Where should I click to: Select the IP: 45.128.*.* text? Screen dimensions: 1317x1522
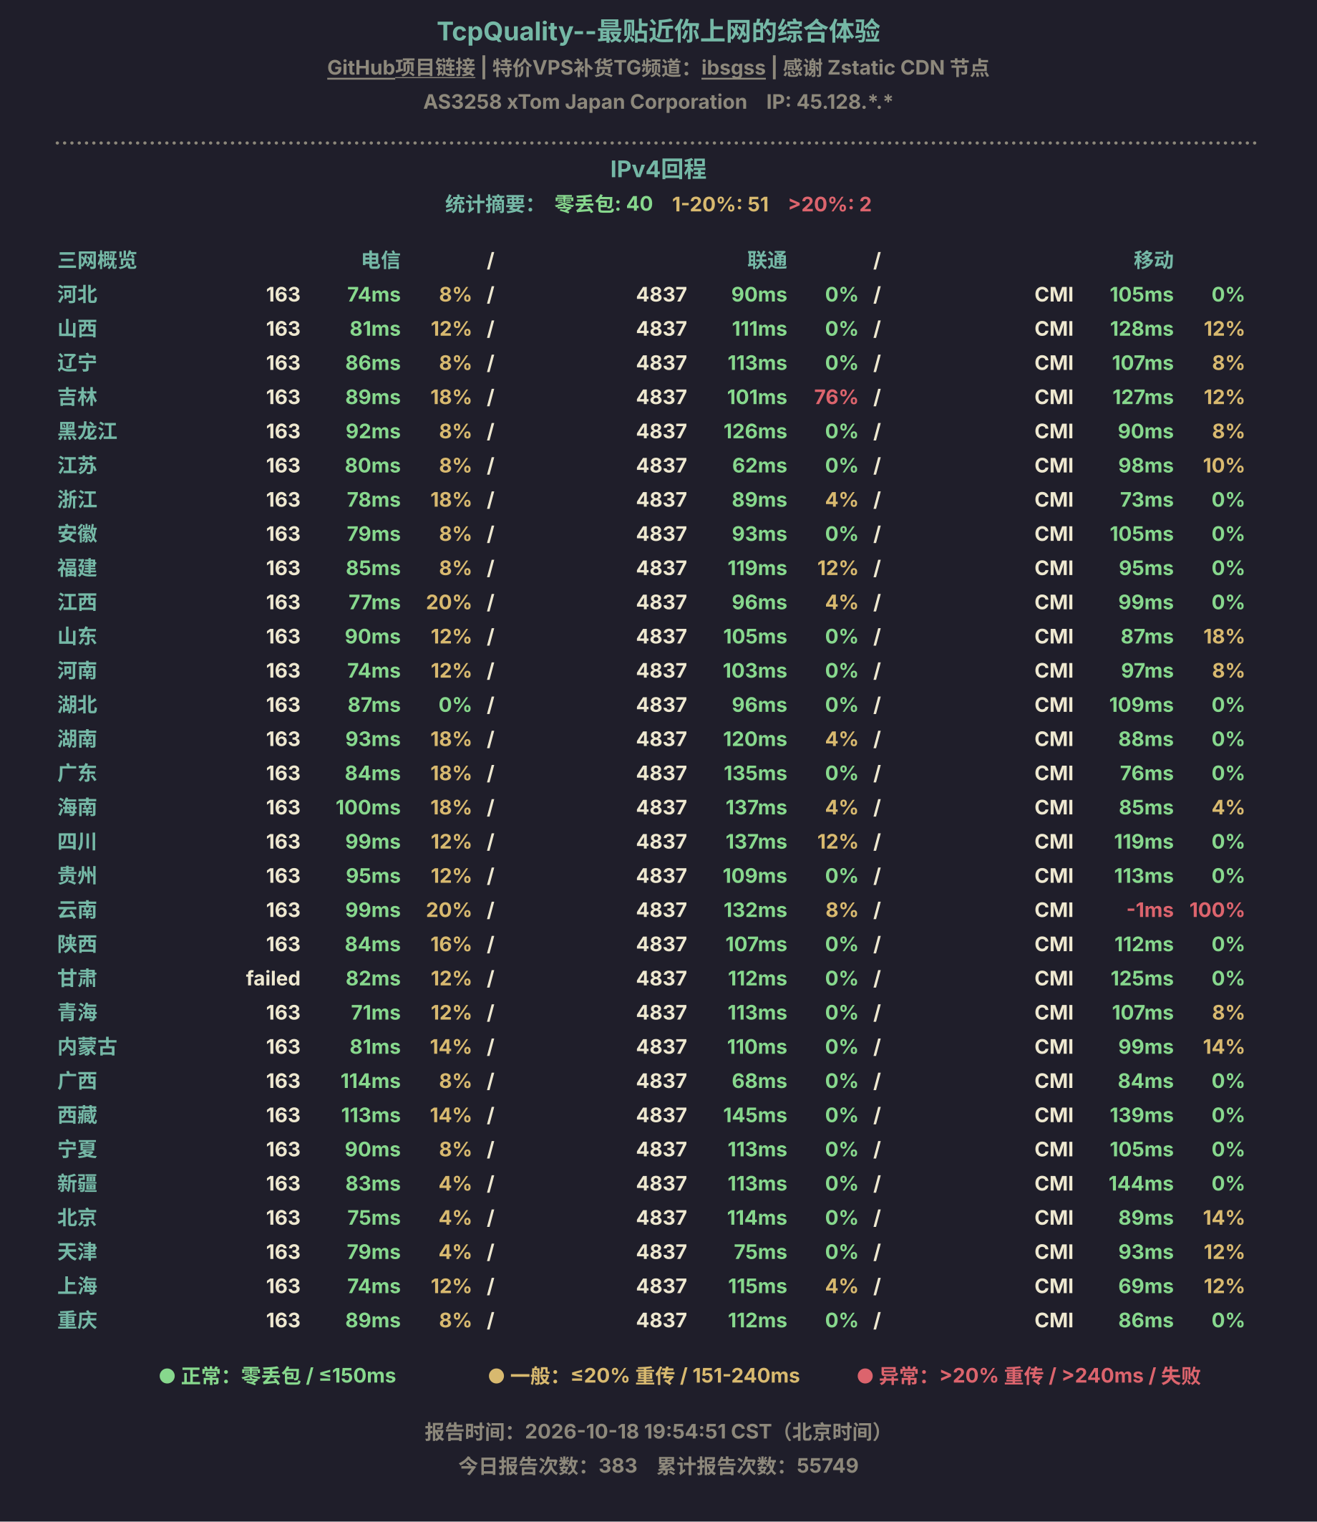click(x=829, y=102)
